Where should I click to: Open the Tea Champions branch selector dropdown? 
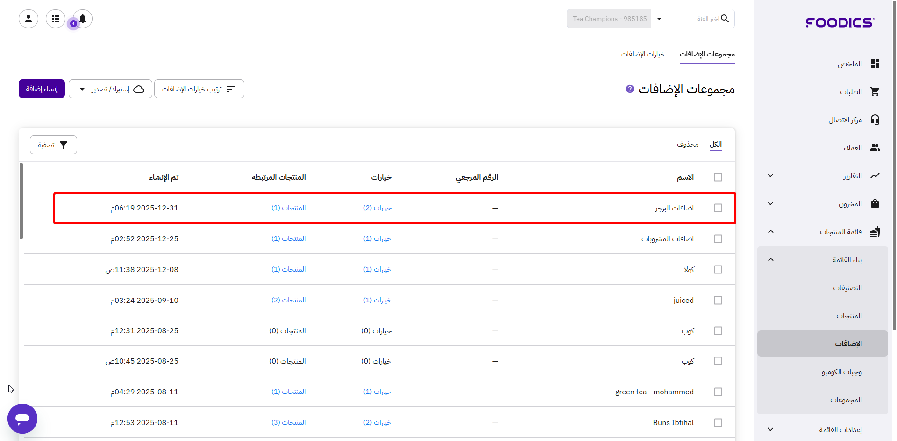coord(659,19)
